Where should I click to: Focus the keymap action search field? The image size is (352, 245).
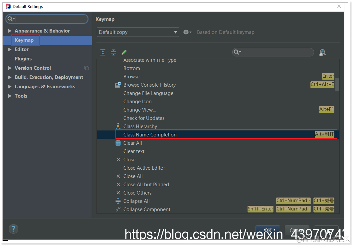tap(273, 52)
